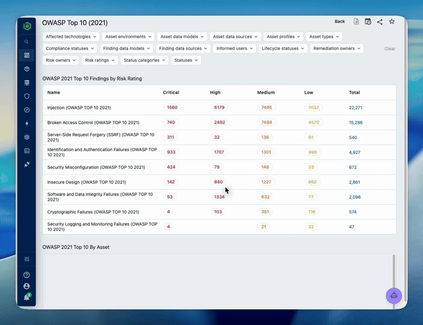Viewport: 423px width, 325px height.
Task: Click Broken Access Control total 15,286
Action: click(x=356, y=122)
